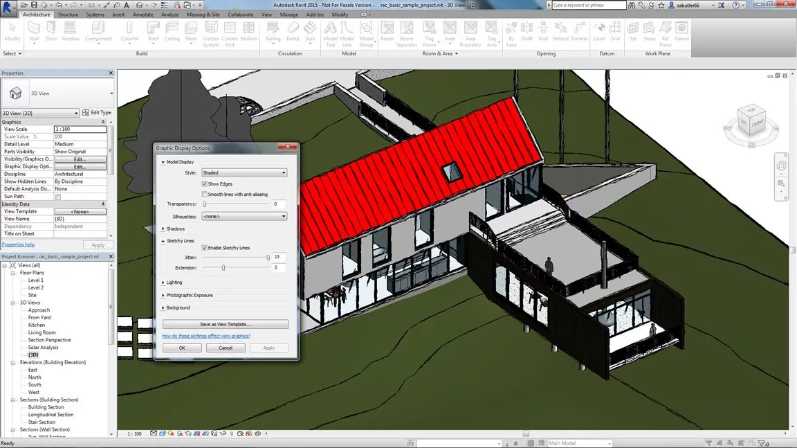Open the Style dropdown set to Shaded
The image size is (797, 448).
[244, 173]
